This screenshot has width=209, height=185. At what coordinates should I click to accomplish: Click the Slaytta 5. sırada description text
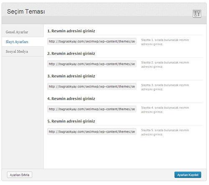pyautogui.click(x=165, y=132)
